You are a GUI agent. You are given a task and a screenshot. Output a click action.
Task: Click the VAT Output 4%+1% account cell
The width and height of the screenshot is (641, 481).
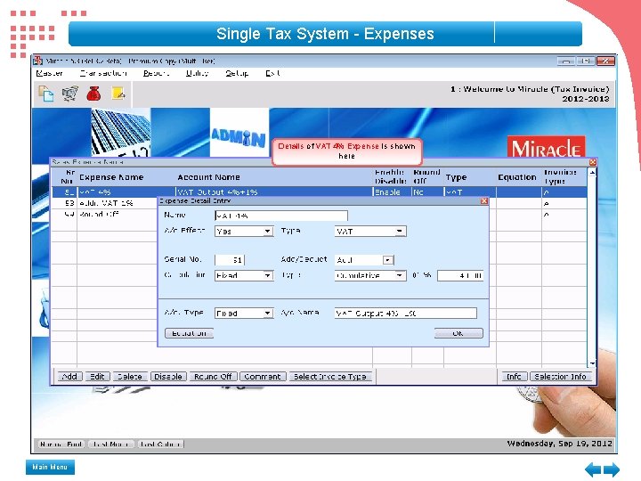coord(273,192)
